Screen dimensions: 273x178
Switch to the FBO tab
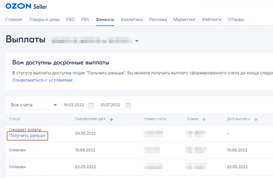71,19
